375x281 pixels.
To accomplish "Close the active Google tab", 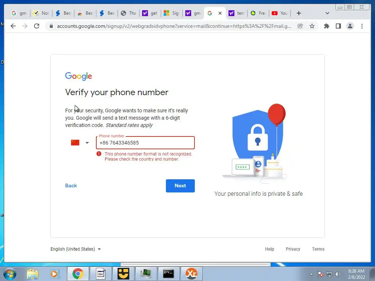I will pyautogui.click(x=220, y=13).
